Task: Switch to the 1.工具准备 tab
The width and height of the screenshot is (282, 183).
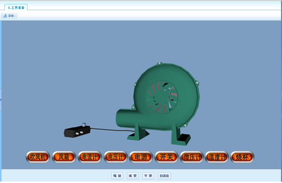Action: pos(16,7)
